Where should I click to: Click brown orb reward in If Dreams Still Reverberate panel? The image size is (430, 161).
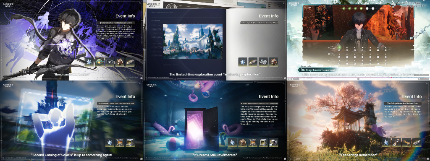[x=243, y=143]
